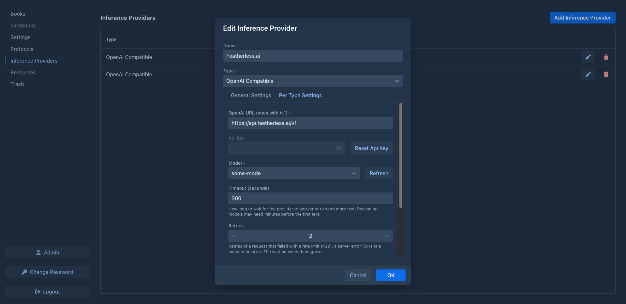The image size is (626, 304).
Task: Click the edit pencil icon in the first provider row
Action: point(588,57)
